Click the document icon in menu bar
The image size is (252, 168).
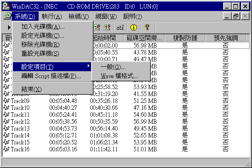[7, 16]
